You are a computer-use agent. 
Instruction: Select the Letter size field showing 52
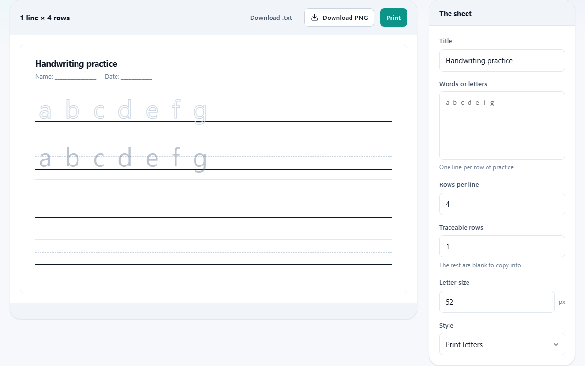click(497, 302)
